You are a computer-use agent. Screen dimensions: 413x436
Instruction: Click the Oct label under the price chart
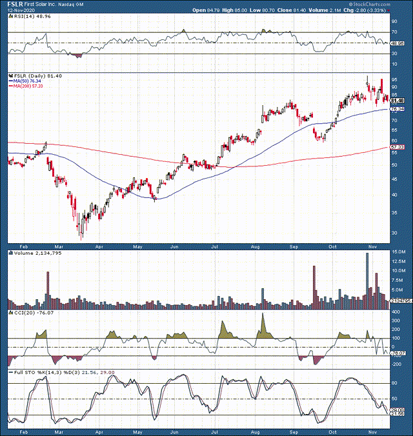coord(332,246)
